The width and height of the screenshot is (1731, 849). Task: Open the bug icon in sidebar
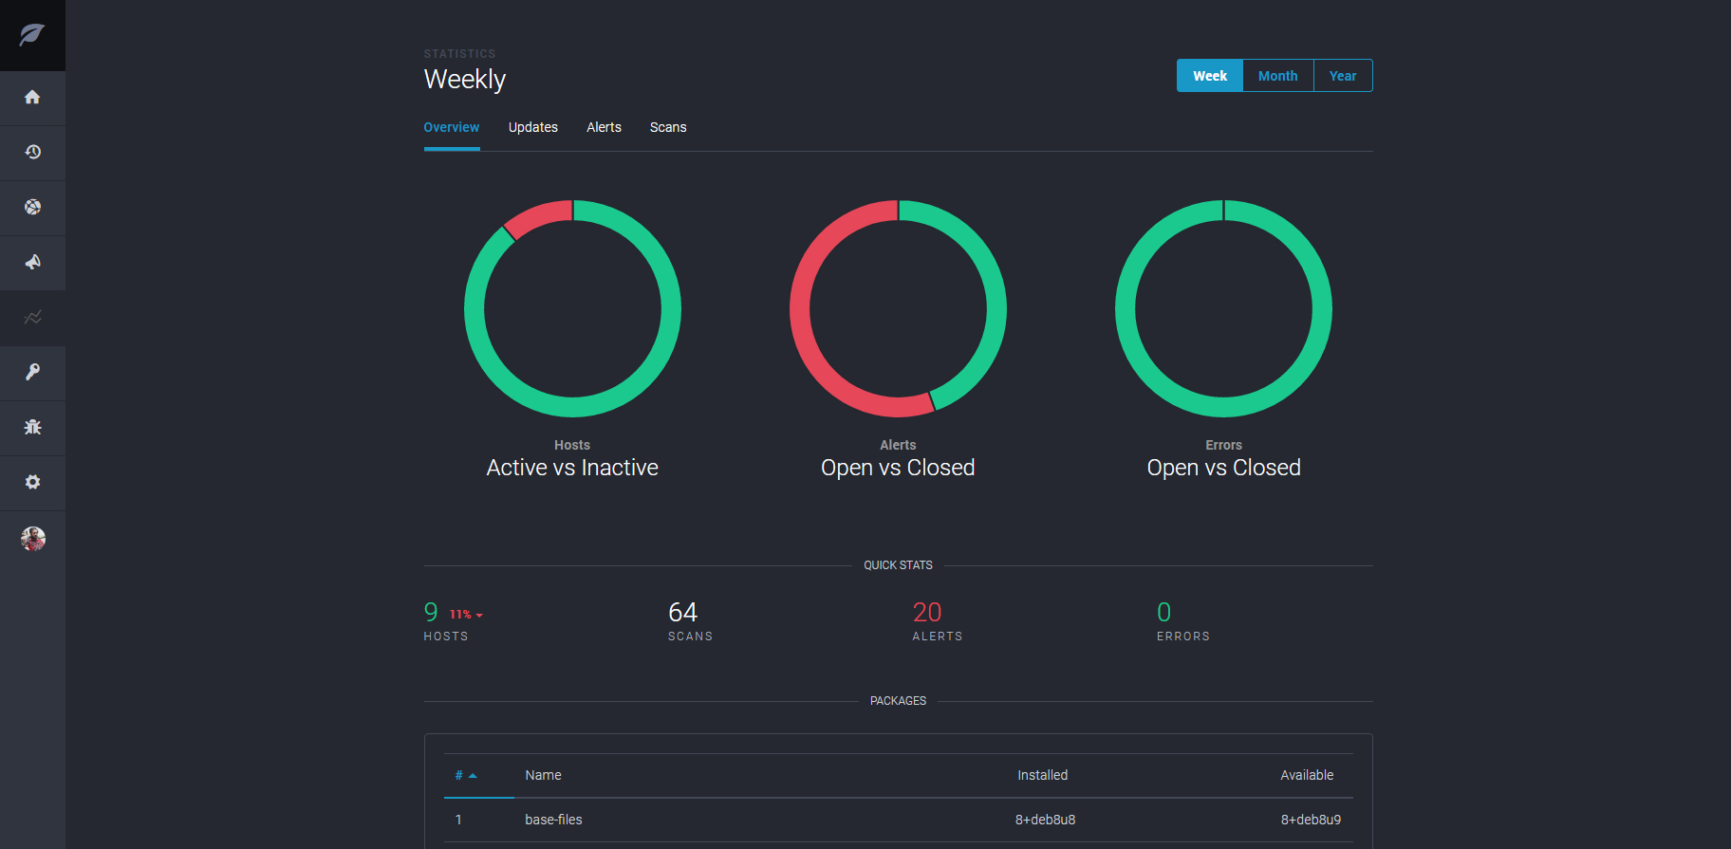[x=32, y=428]
